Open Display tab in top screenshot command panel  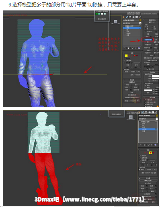coord(137,17)
